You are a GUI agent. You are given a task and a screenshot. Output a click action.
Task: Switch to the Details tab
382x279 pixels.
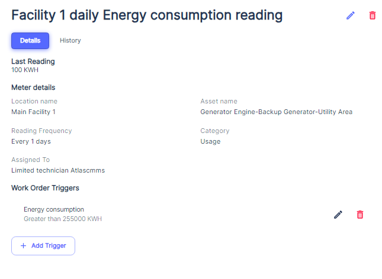(x=30, y=41)
